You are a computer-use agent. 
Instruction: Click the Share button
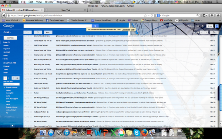(x=210, y=26)
